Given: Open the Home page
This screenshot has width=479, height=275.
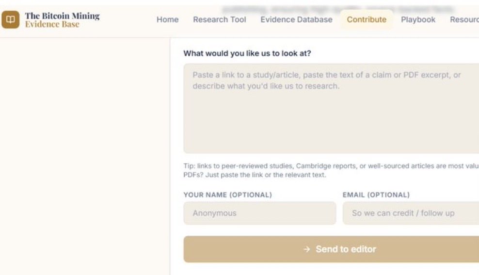Looking at the screenshot, I should click(167, 19).
